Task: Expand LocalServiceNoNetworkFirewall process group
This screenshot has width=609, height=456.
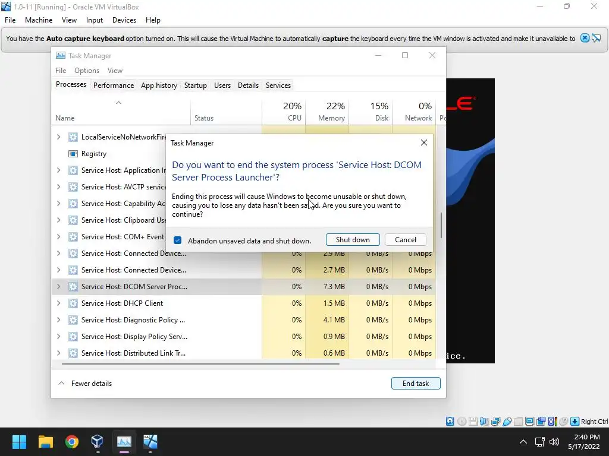Action: click(59, 137)
